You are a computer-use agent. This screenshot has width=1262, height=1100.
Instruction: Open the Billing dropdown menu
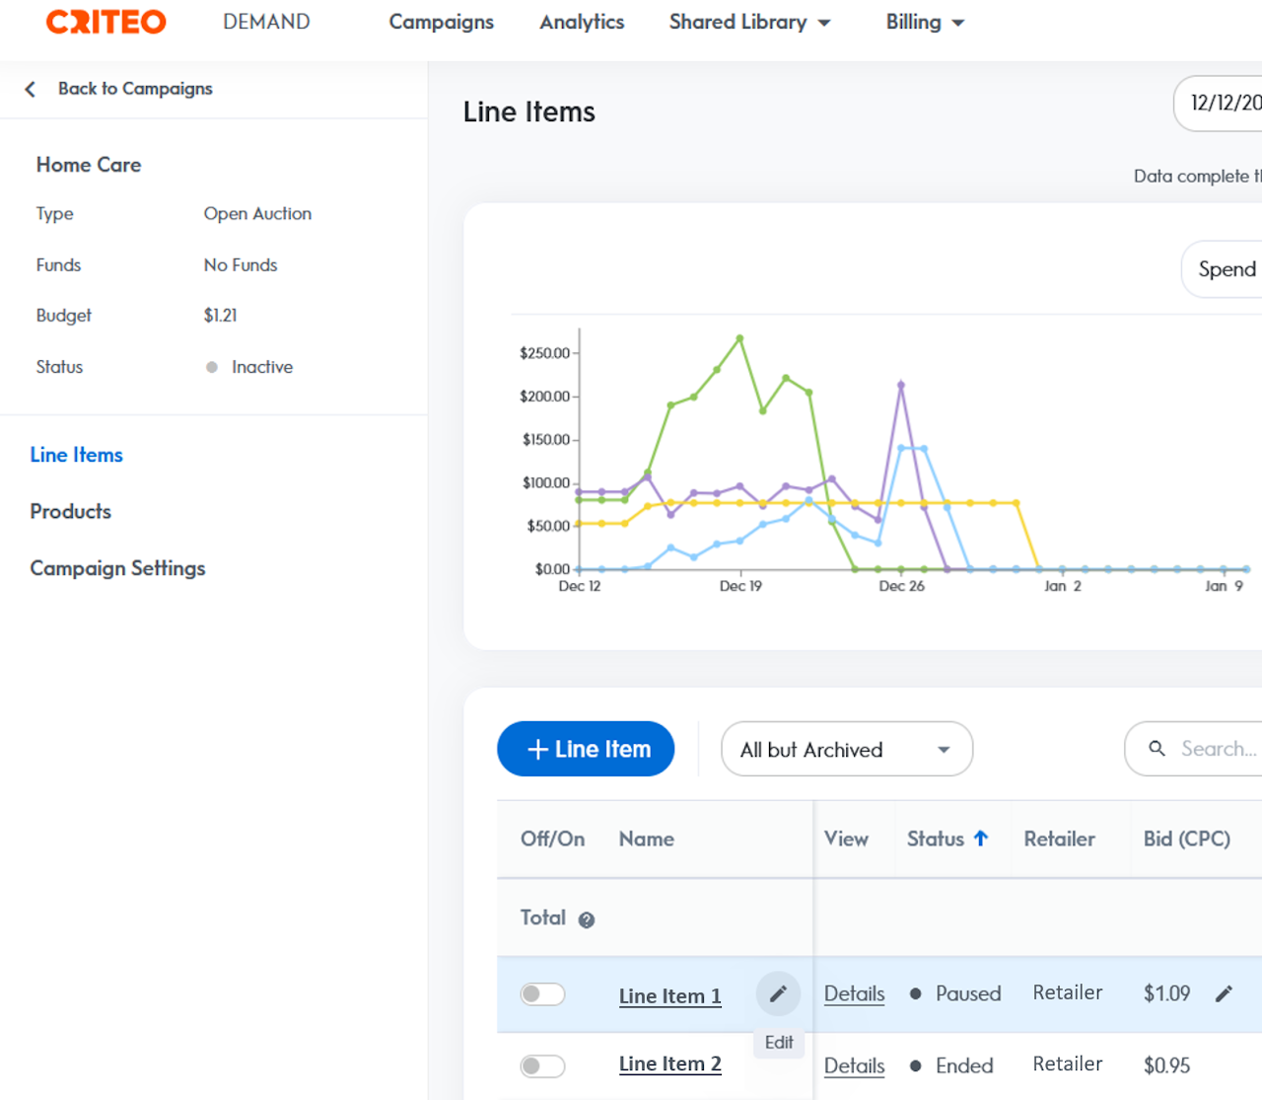click(924, 22)
